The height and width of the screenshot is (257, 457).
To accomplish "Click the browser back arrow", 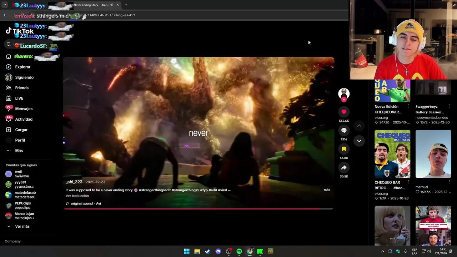I will pyautogui.click(x=5, y=15).
